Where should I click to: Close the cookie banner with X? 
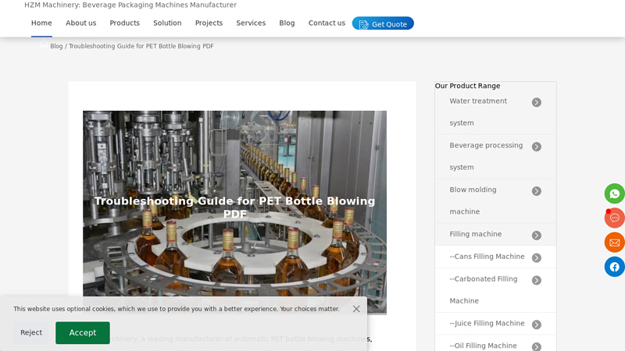(356, 309)
